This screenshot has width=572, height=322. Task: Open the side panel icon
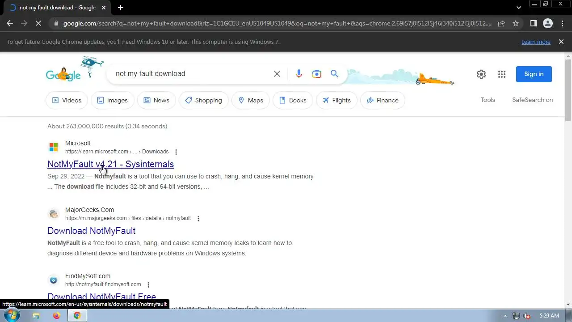533,23
